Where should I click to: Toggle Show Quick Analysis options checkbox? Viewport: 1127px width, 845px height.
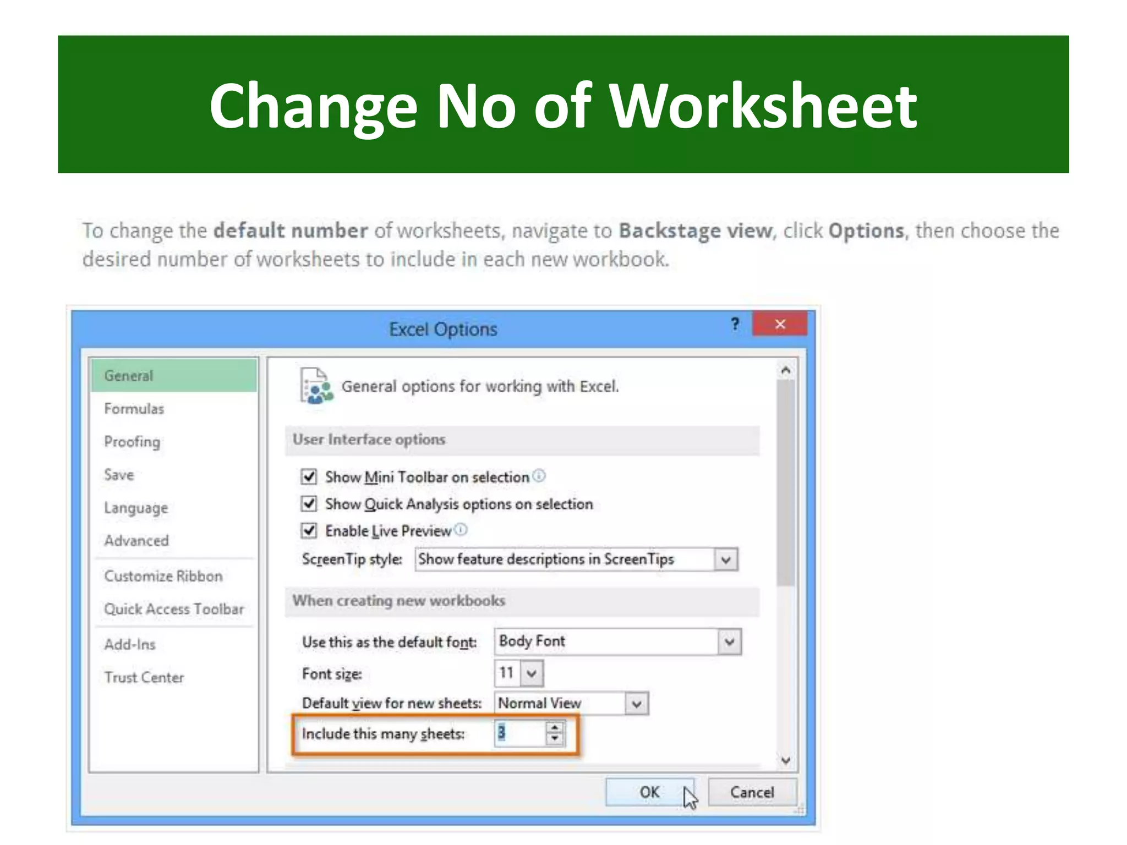pyautogui.click(x=309, y=503)
